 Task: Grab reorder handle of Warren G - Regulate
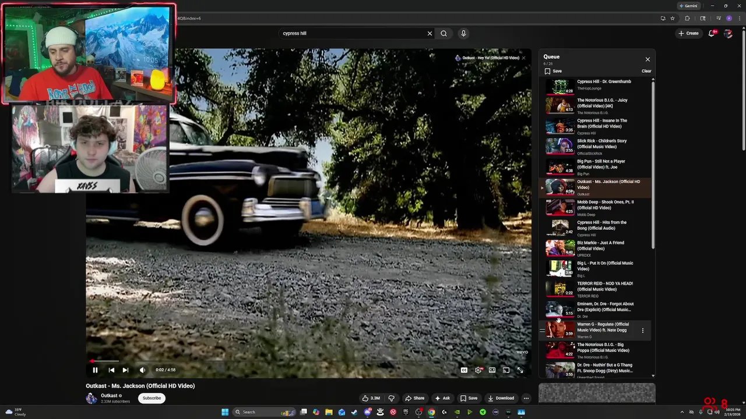tap(542, 331)
